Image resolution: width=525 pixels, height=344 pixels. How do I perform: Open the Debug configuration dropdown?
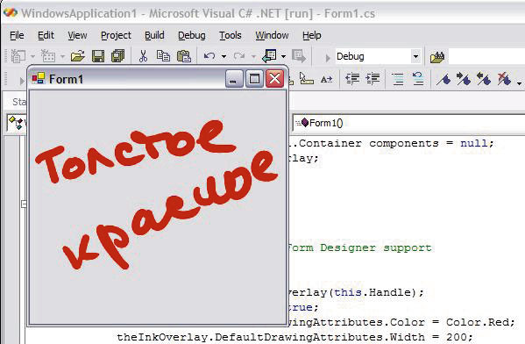415,56
